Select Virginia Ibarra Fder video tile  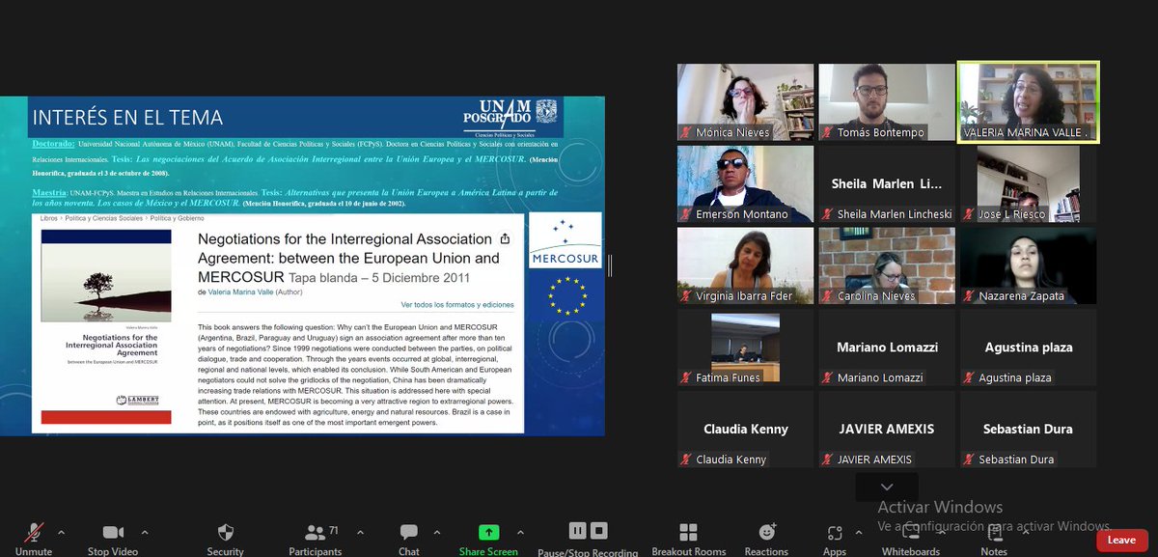tap(745, 265)
